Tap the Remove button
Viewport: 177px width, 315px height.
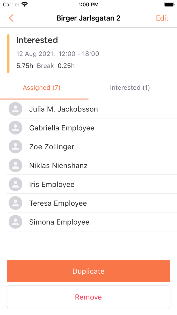tap(88, 297)
